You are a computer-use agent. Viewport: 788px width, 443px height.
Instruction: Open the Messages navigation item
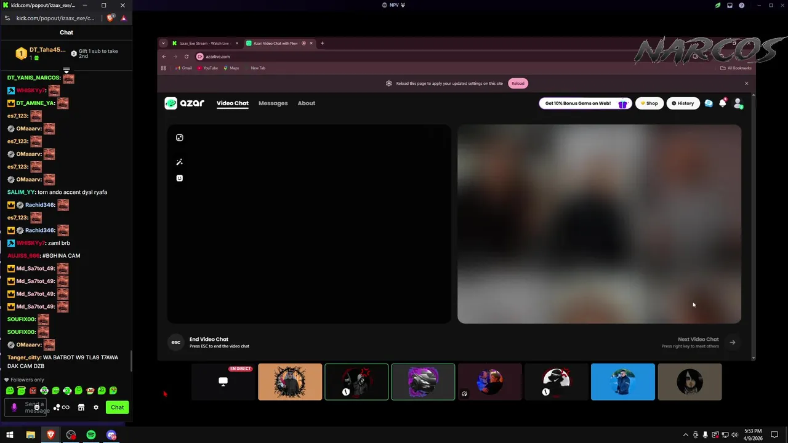coord(273,103)
